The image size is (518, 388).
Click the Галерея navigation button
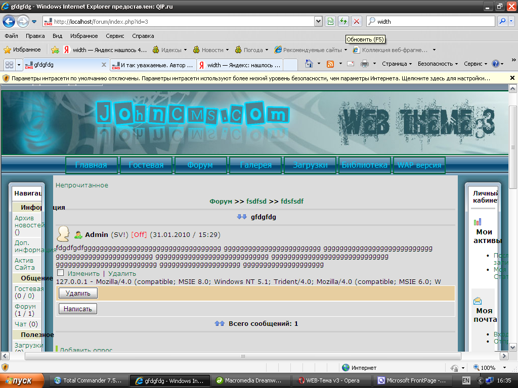point(255,165)
